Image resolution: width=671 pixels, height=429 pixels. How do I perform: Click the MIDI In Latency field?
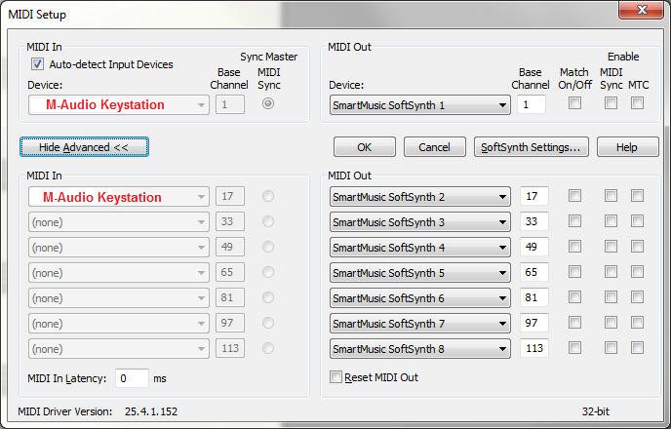point(132,377)
